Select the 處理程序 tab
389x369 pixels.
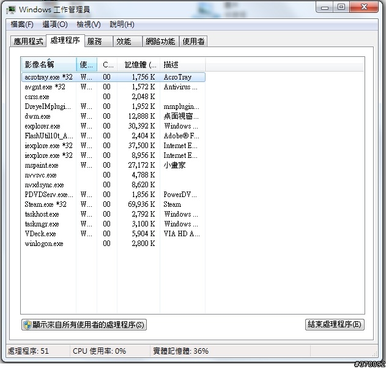click(x=65, y=40)
